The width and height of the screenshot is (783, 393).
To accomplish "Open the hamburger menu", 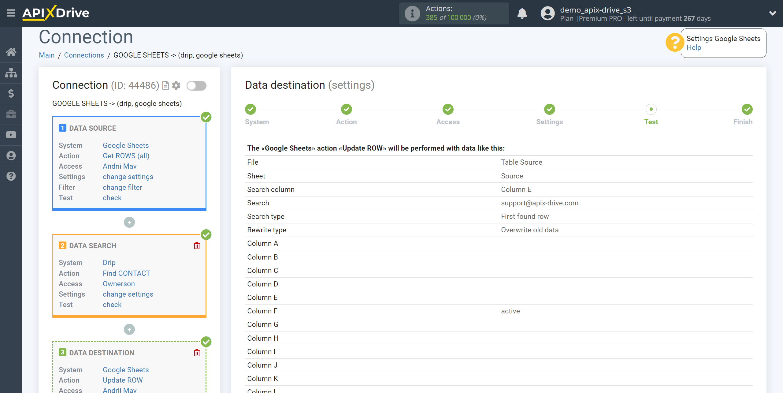I will pos(11,13).
